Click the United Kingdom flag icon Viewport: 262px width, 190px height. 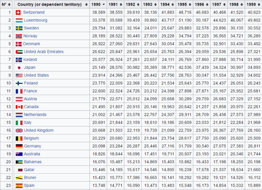(19, 131)
